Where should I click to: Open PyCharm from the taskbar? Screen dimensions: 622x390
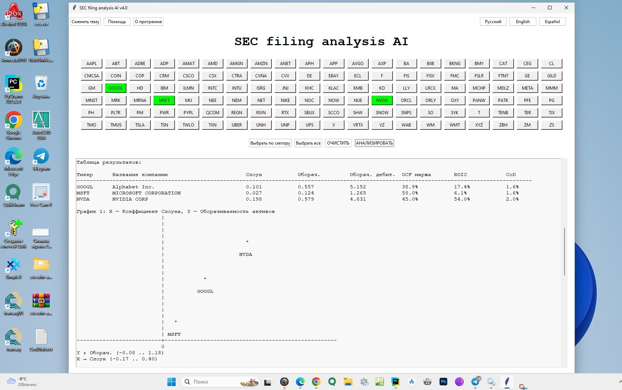click(395, 382)
